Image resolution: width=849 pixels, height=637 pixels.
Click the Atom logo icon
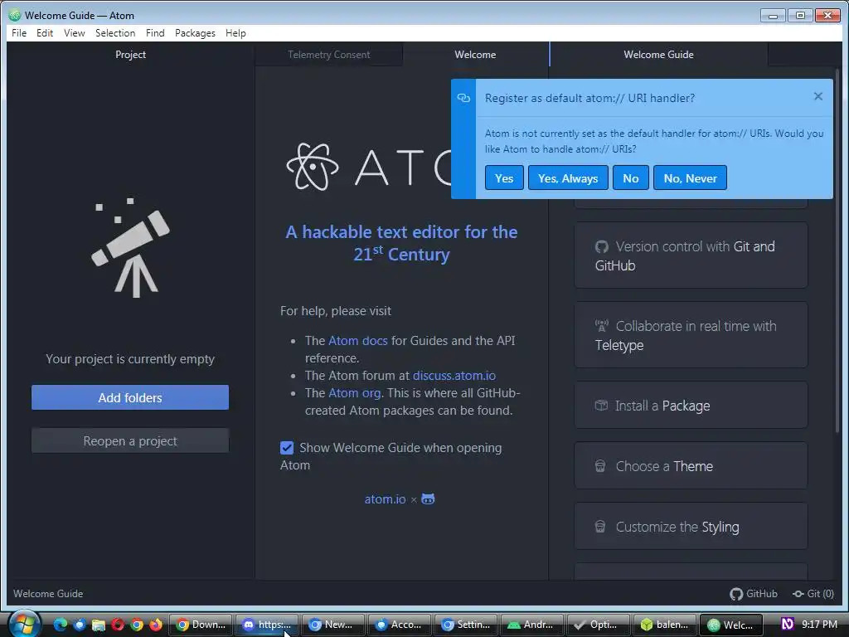(313, 167)
